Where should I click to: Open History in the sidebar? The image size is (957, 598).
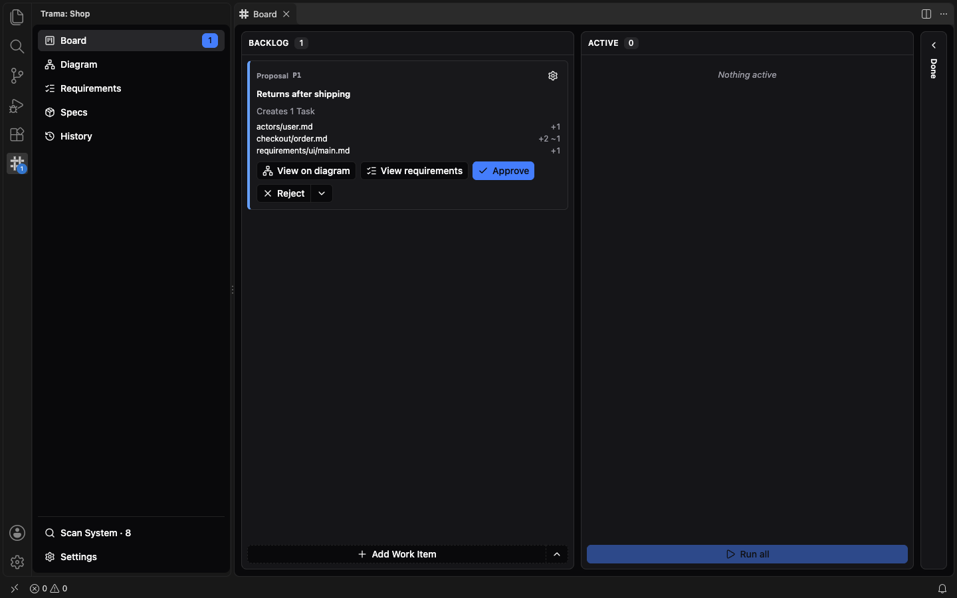[x=132, y=136]
